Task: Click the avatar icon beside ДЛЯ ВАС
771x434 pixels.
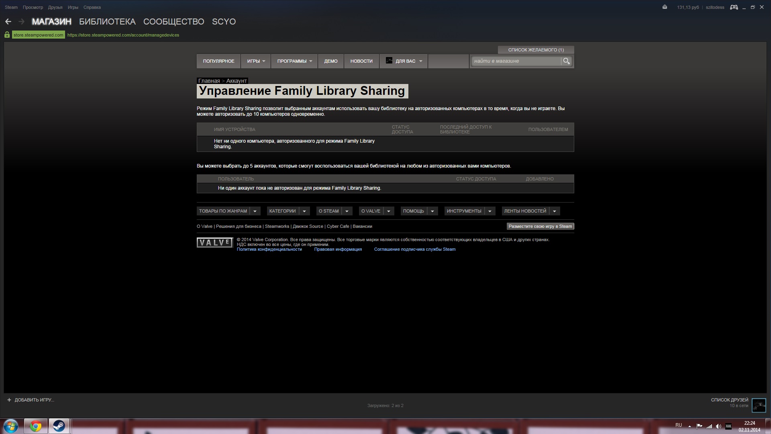Action: pyautogui.click(x=389, y=61)
